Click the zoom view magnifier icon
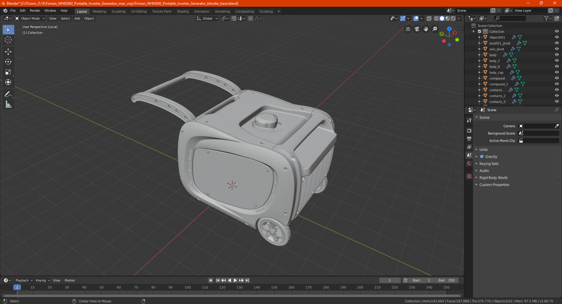 point(435,29)
